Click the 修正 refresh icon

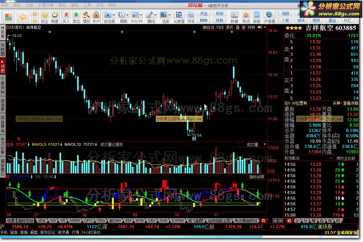pyautogui.click(x=45, y=15)
